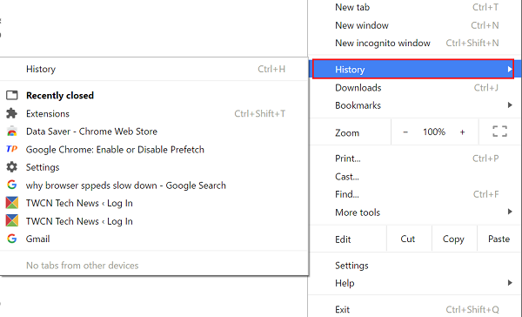The width and height of the screenshot is (522, 317).
Task: Click the Copy edit button
Action: (453, 239)
